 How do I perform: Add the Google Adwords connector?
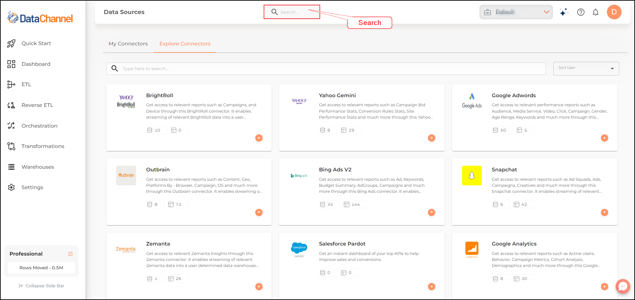pyautogui.click(x=605, y=138)
